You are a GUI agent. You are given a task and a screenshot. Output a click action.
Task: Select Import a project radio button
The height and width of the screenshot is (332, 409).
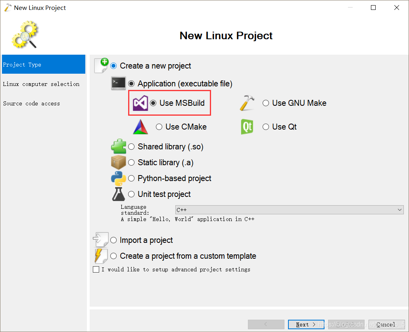pyautogui.click(x=113, y=240)
